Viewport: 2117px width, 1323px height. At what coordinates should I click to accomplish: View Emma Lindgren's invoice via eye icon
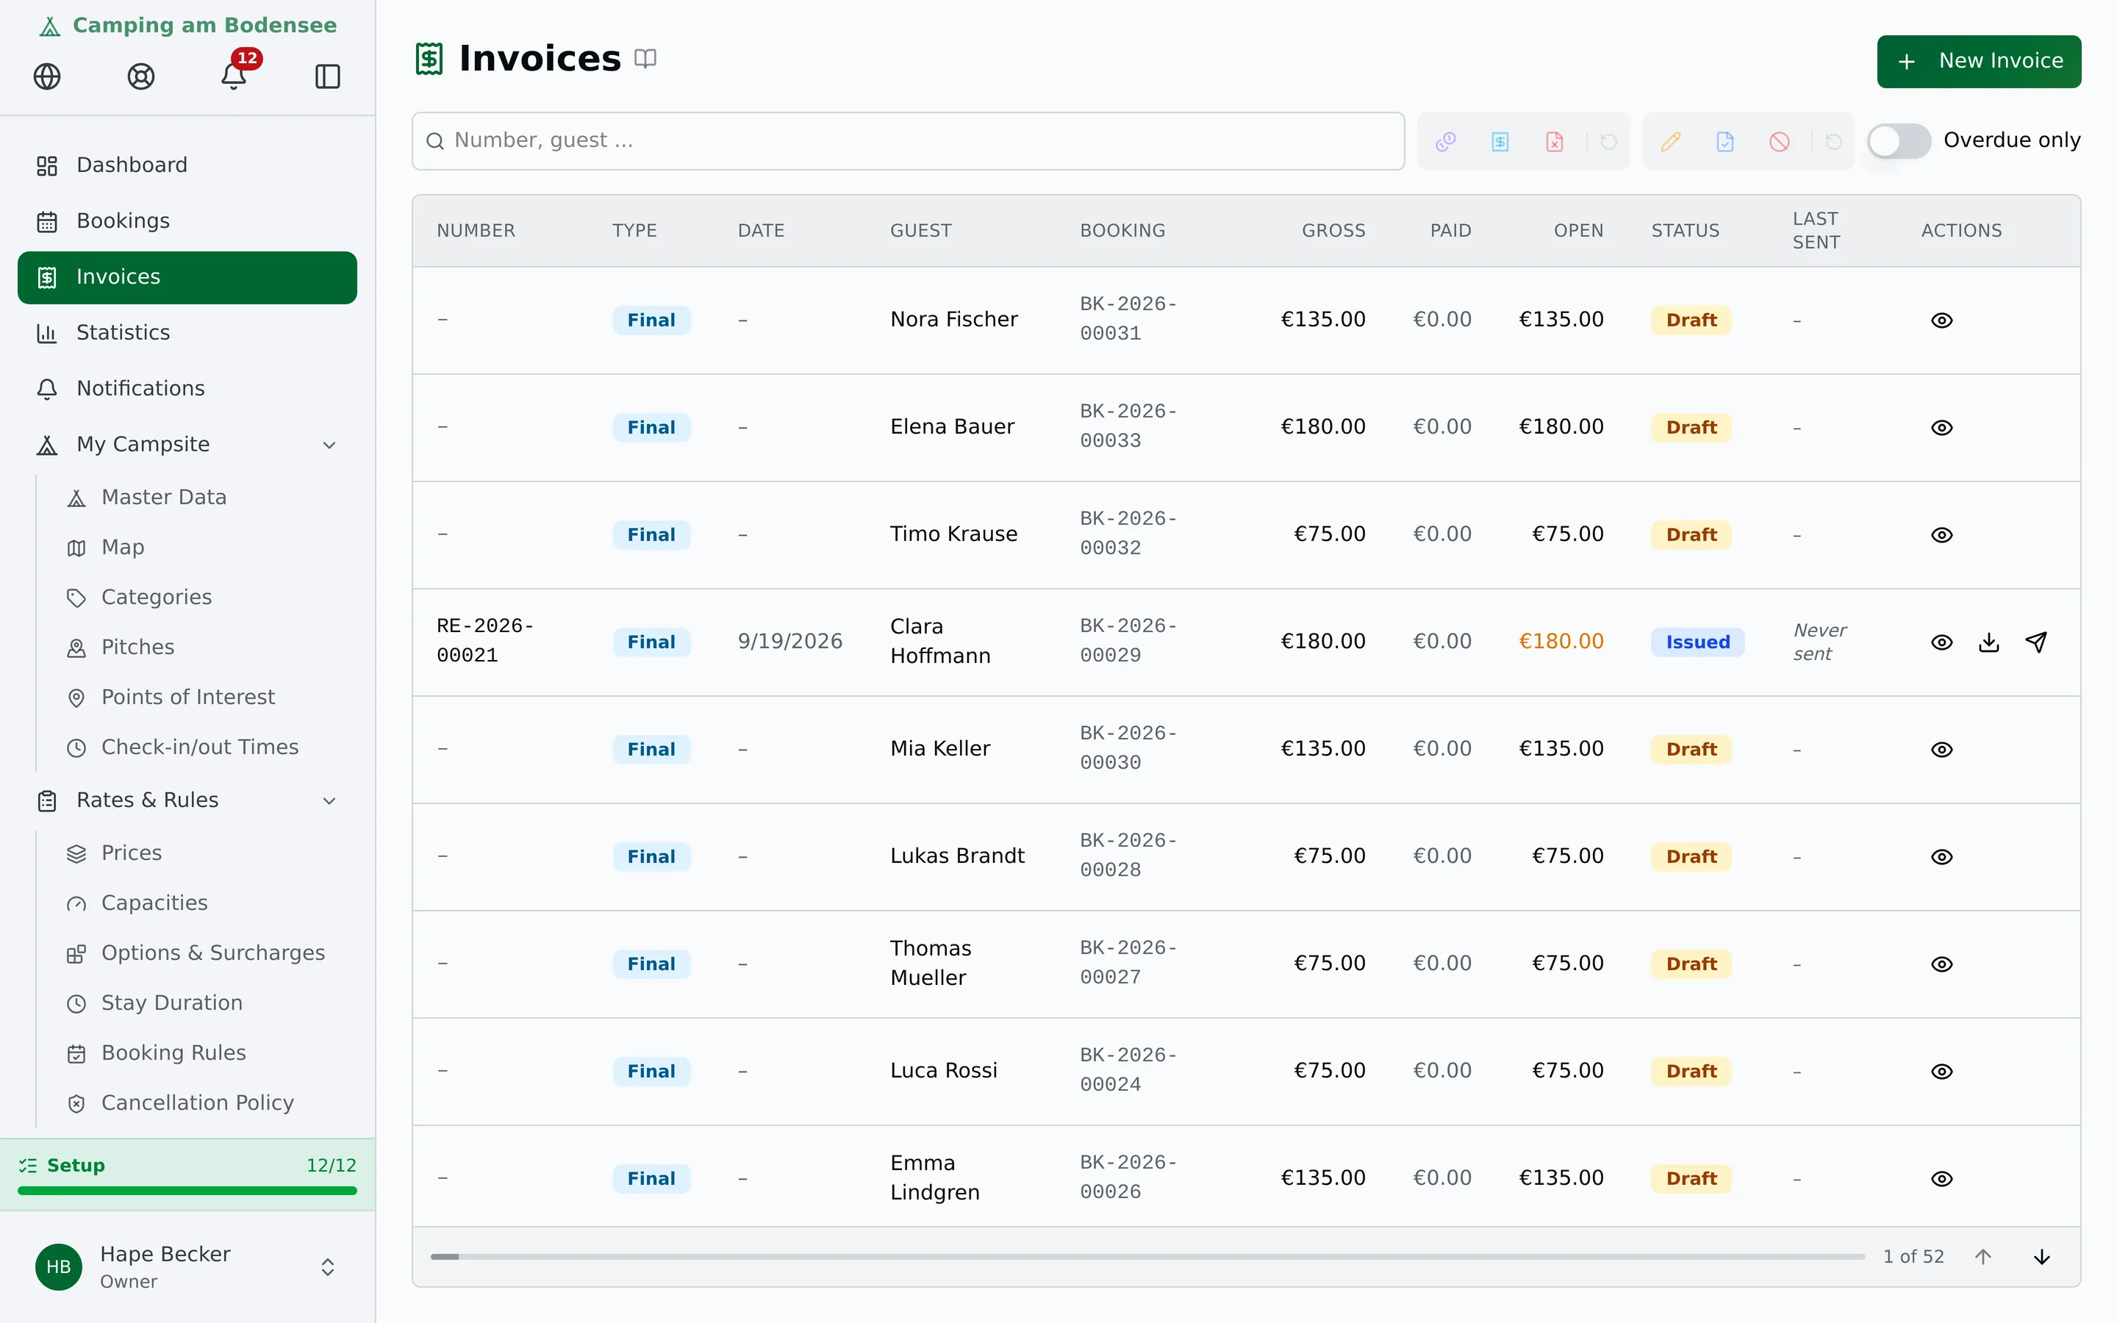(x=1942, y=1179)
